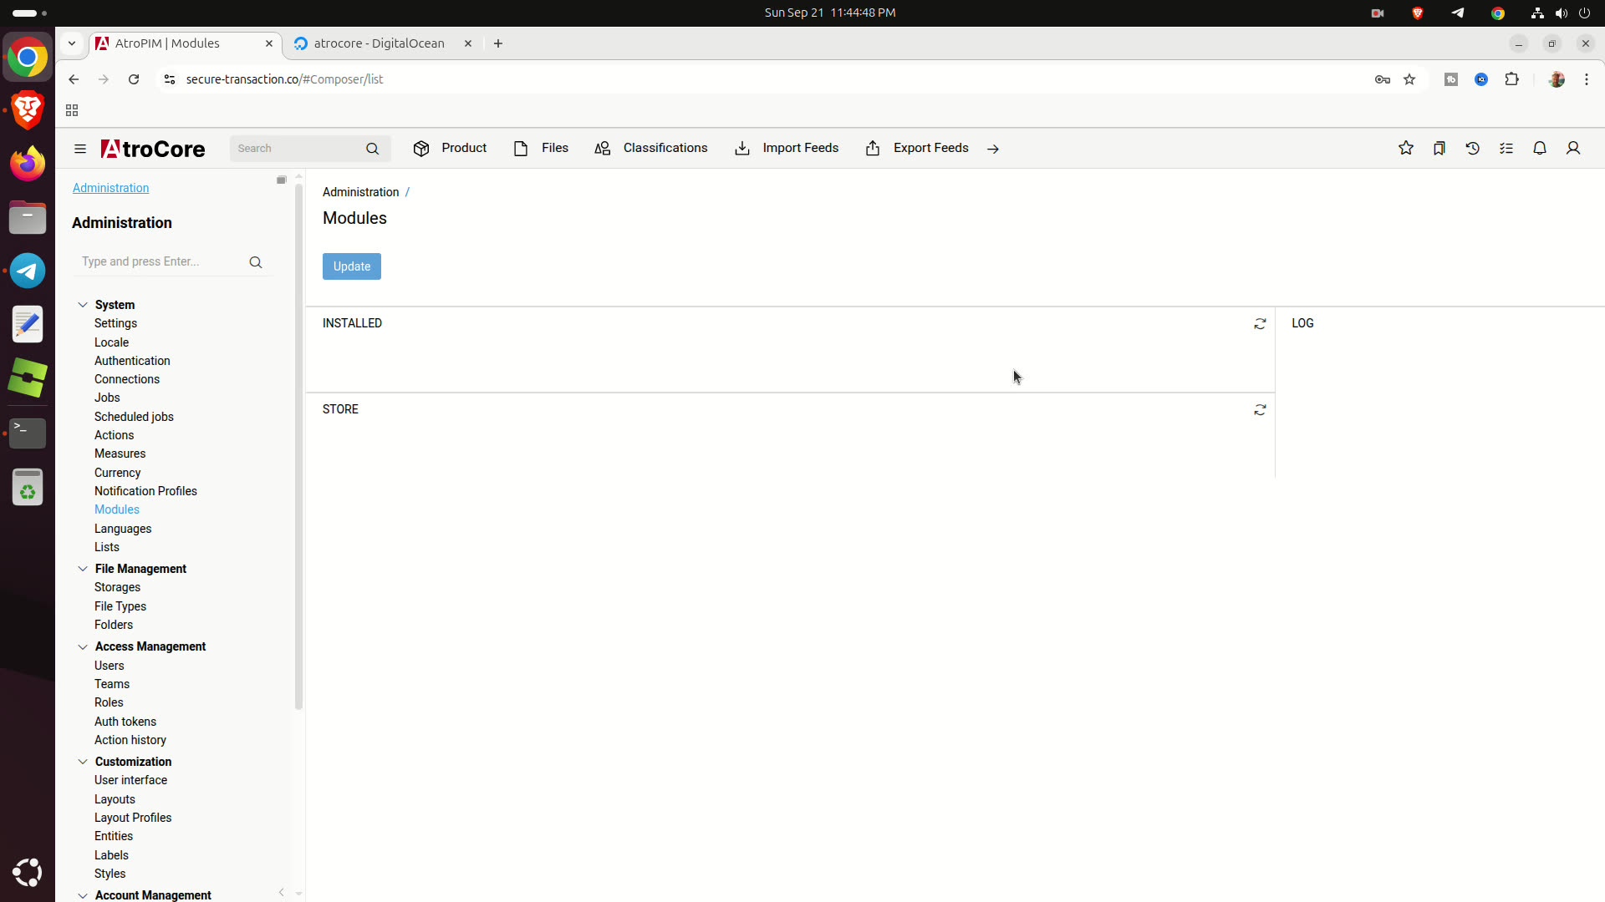This screenshot has width=1605, height=902.
Task: Open Connections in the sidebar
Action: tap(127, 379)
